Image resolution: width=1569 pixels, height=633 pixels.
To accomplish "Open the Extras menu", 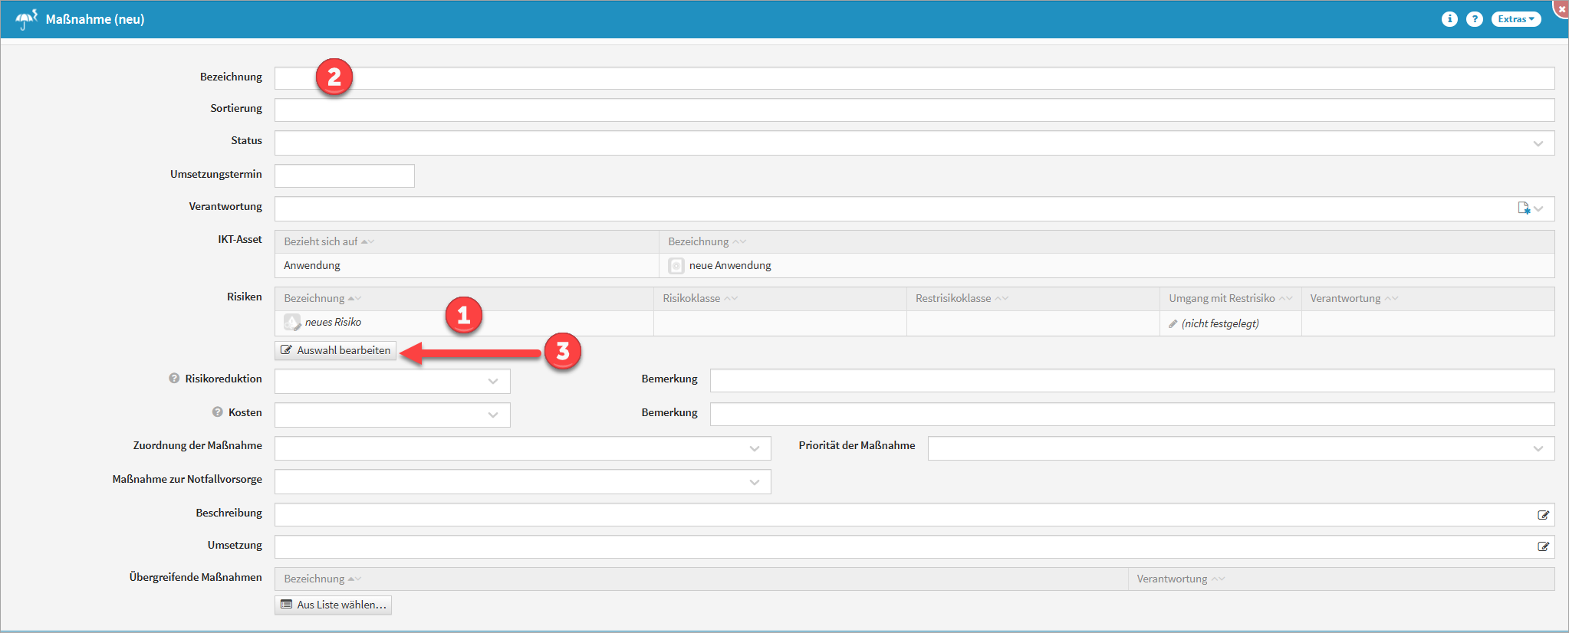I will click(1515, 19).
